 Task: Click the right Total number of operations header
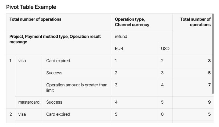click(193, 34)
